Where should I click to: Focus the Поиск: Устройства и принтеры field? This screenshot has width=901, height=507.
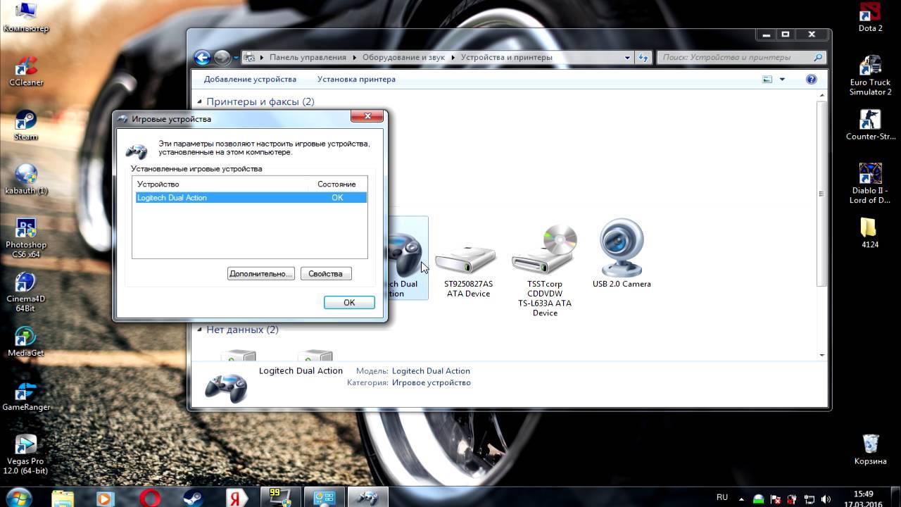(741, 58)
